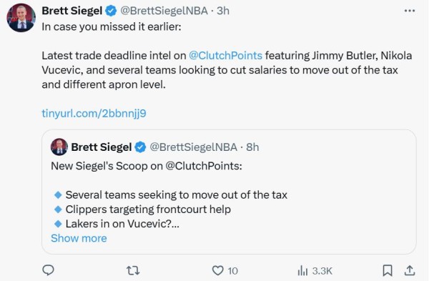Click the reply speech bubble icon

pos(48,270)
